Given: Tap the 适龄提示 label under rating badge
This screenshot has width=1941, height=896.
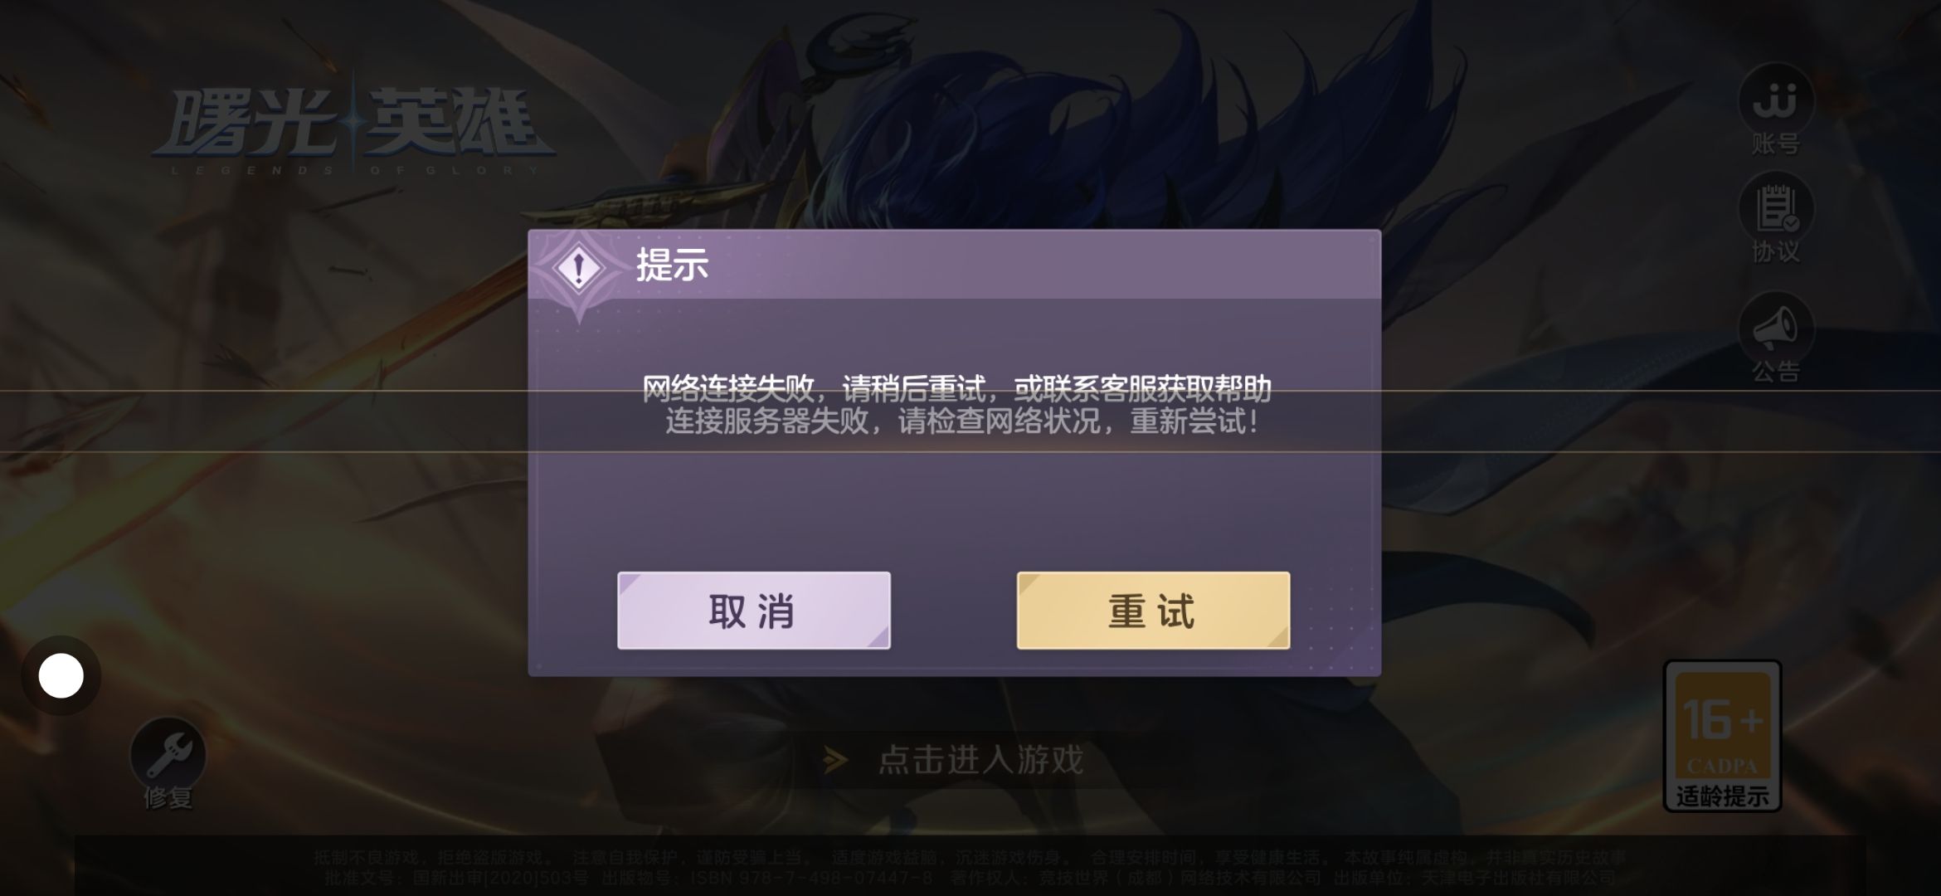Looking at the screenshot, I should pyautogui.click(x=1723, y=796).
